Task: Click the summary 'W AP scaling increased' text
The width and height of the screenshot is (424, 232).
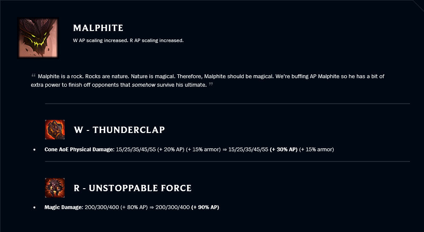Action: 101,40
